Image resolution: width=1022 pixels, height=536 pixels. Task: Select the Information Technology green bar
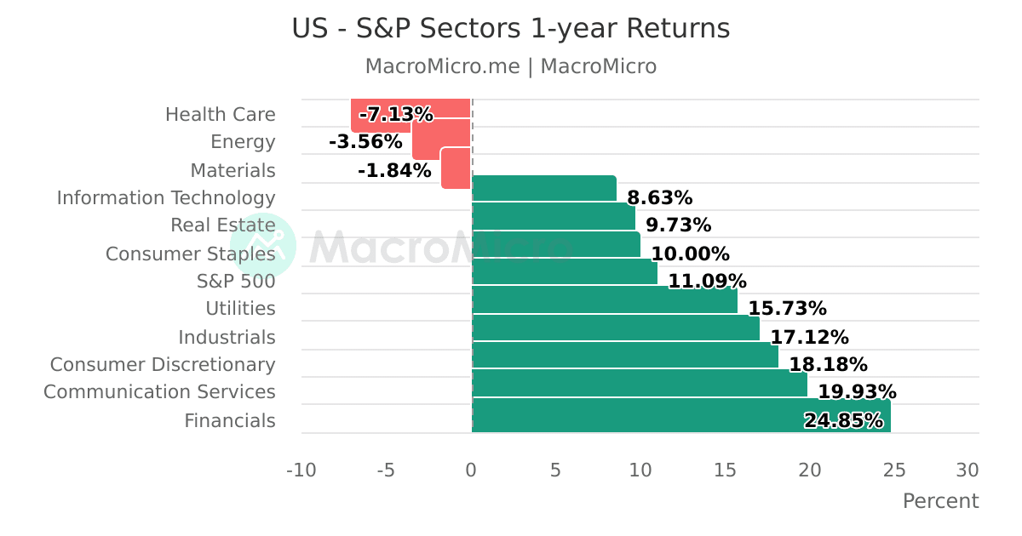pos(543,188)
